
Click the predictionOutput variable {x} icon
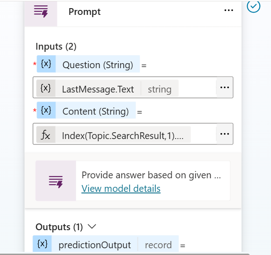click(42, 244)
